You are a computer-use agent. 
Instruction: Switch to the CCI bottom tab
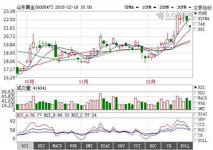[x=137, y=146]
